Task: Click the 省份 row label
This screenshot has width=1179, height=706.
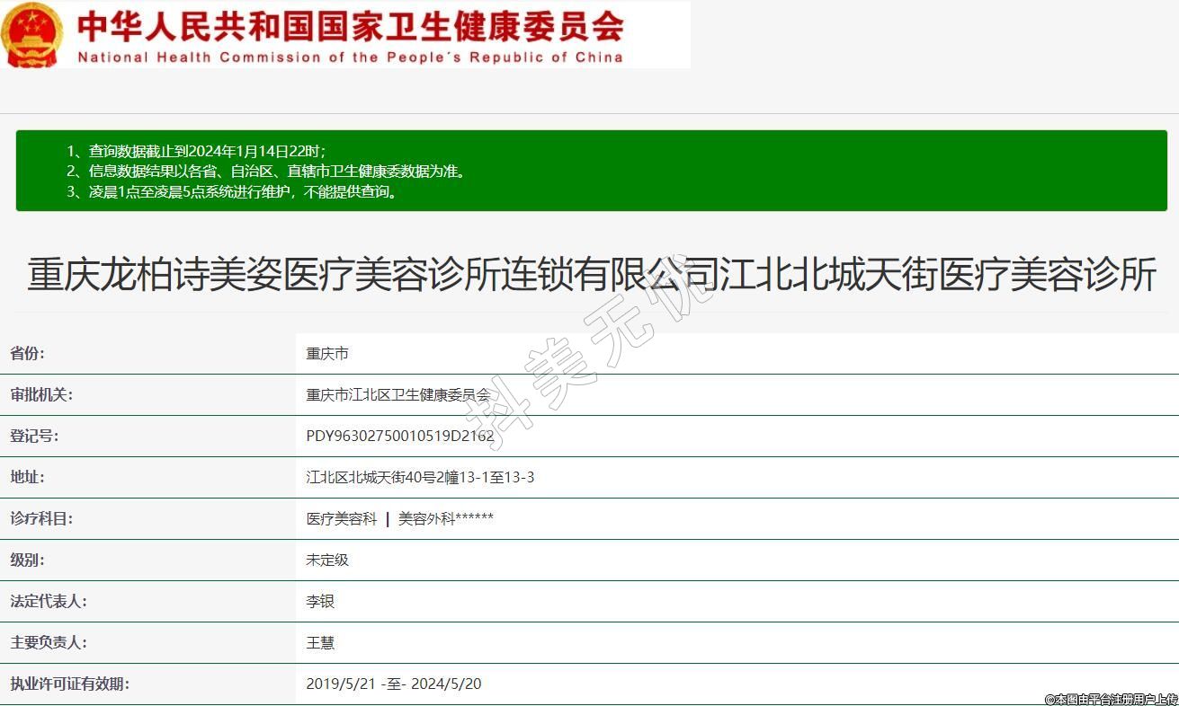Action: coord(27,354)
